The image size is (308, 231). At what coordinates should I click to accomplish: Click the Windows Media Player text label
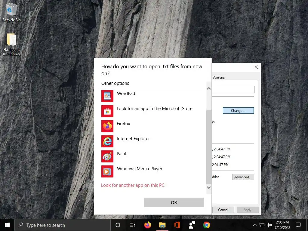point(140,169)
